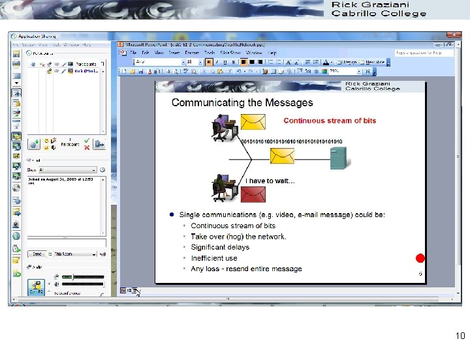Open formatting toolbar options arrow
The image size is (470, 352).
click(388, 63)
